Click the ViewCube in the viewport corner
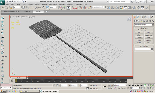Viewport: 155px width, 93px height. 129,19
